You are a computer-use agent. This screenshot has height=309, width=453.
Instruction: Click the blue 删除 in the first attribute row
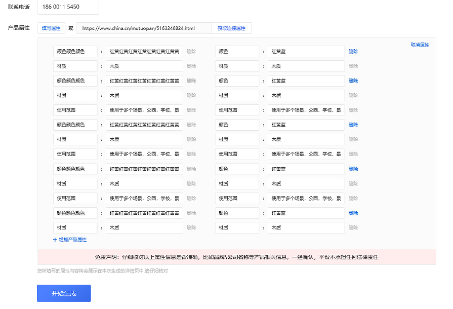click(353, 52)
